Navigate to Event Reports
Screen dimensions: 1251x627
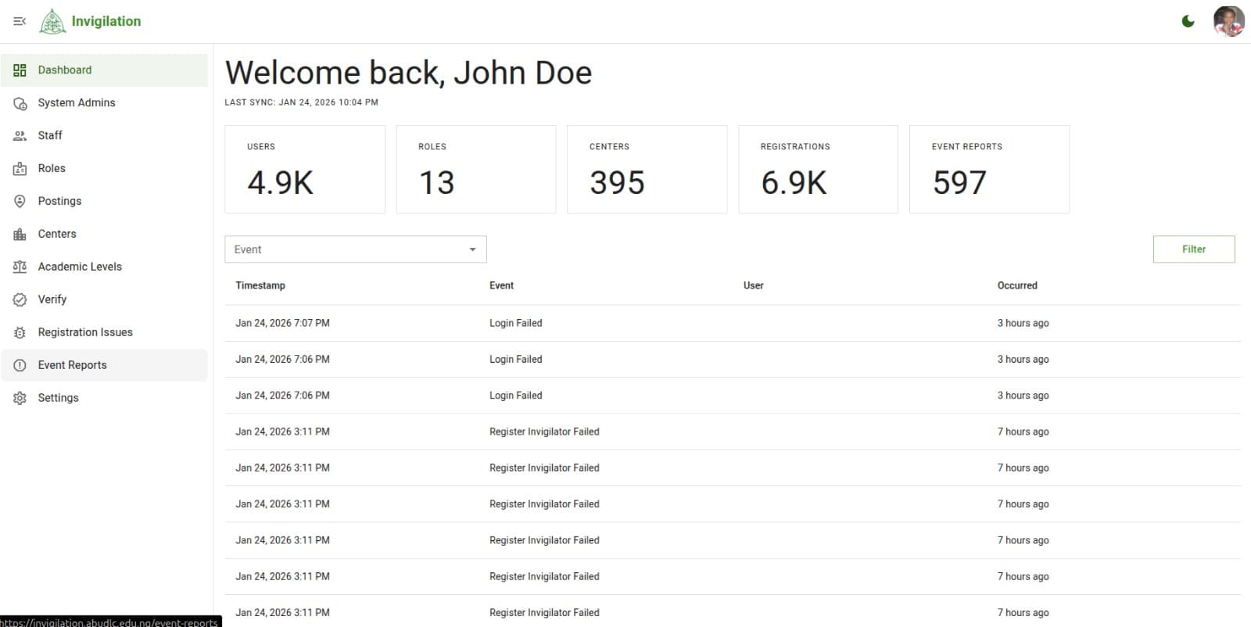(x=72, y=365)
